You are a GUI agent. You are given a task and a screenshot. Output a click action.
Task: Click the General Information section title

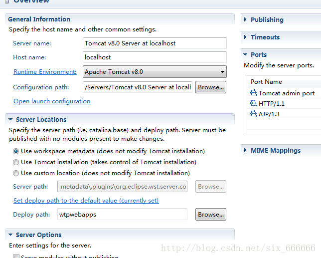[39, 19]
